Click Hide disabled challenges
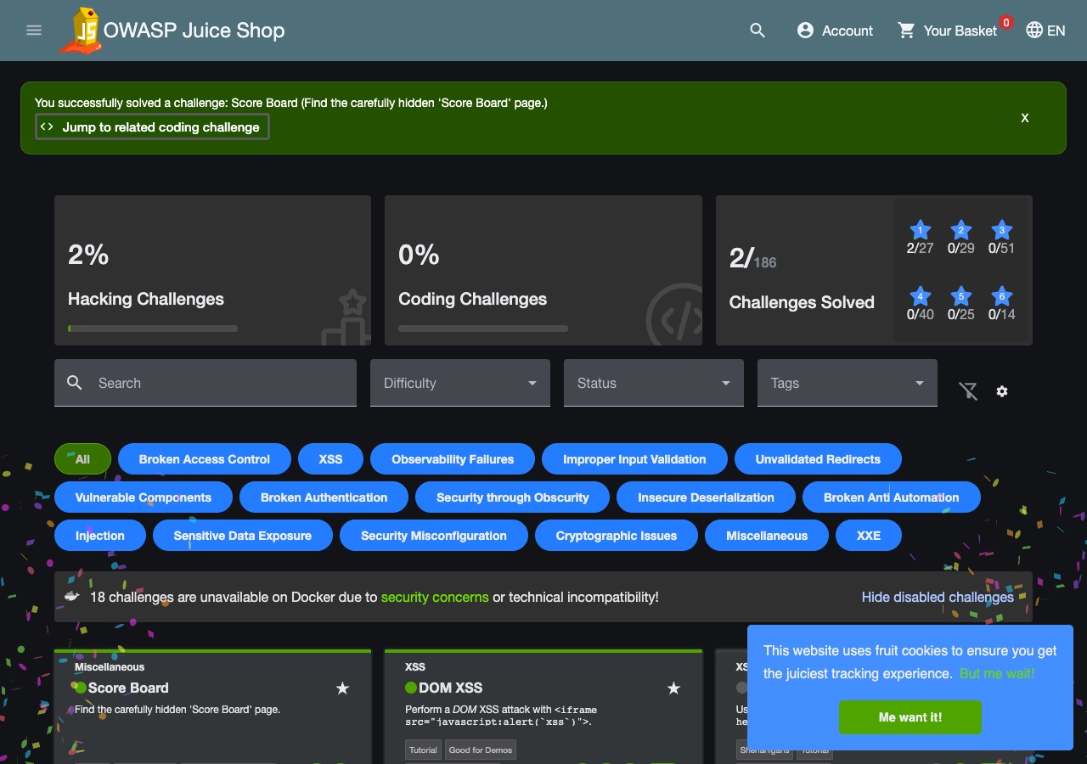The height and width of the screenshot is (764, 1087). [x=938, y=597]
